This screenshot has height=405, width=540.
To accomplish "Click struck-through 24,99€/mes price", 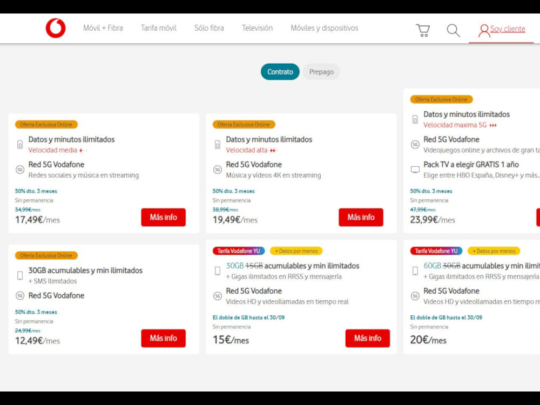I will tap(28, 330).
